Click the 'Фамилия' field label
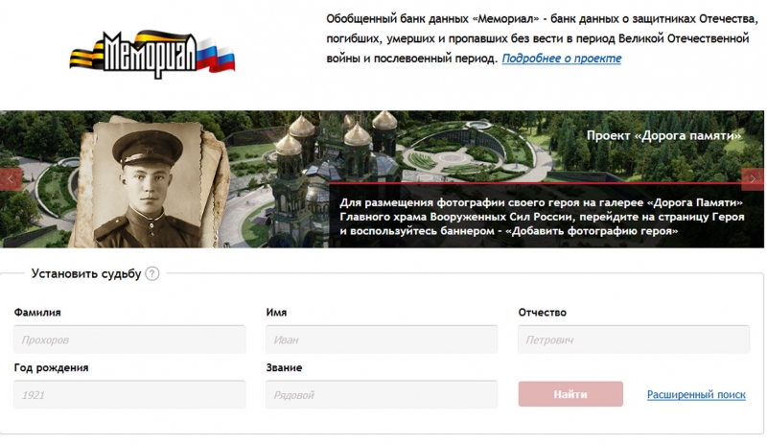Screen dimensions: 767x445 (37, 313)
